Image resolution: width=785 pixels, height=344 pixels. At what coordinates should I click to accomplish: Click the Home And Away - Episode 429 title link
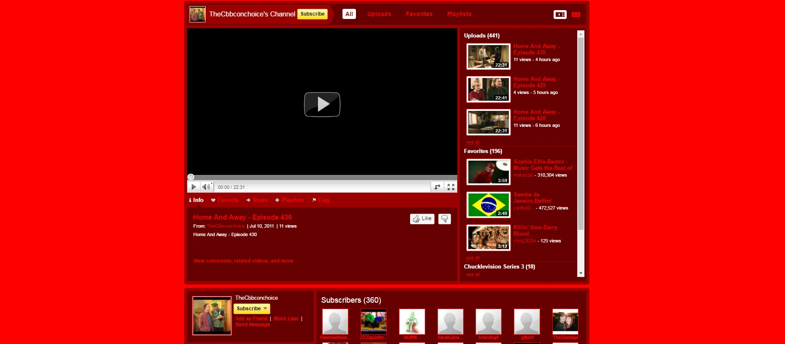(537, 82)
